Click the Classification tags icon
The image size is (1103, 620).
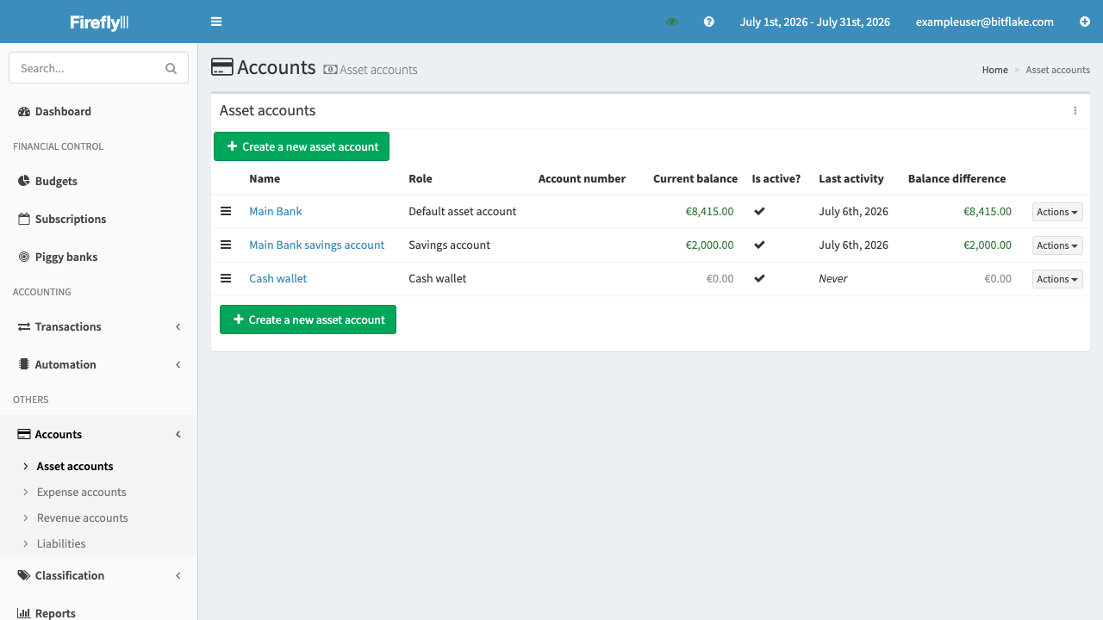tap(24, 575)
